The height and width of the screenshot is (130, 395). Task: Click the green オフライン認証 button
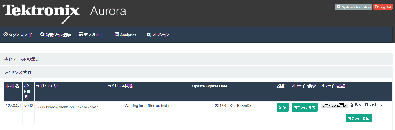pos(359,118)
